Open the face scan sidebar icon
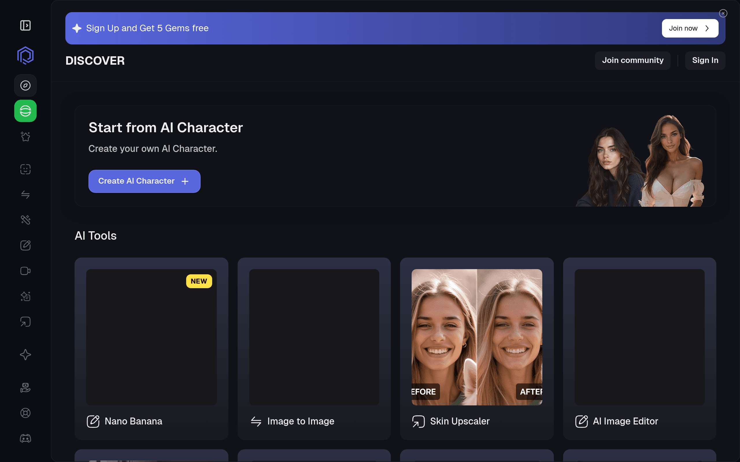 (25, 169)
